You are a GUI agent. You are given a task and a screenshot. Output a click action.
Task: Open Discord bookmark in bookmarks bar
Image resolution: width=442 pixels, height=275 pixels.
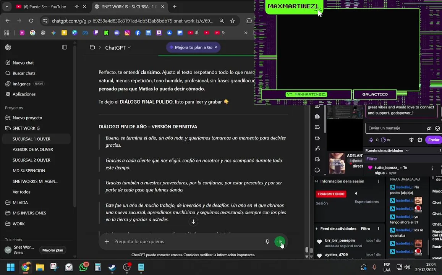(x=117, y=33)
